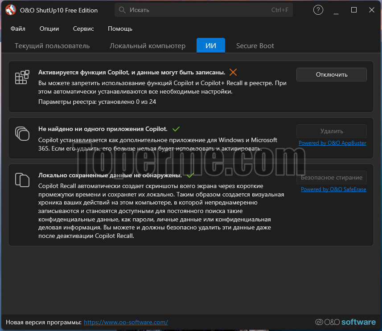Click the Безопасное стирание button

point(332,178)
